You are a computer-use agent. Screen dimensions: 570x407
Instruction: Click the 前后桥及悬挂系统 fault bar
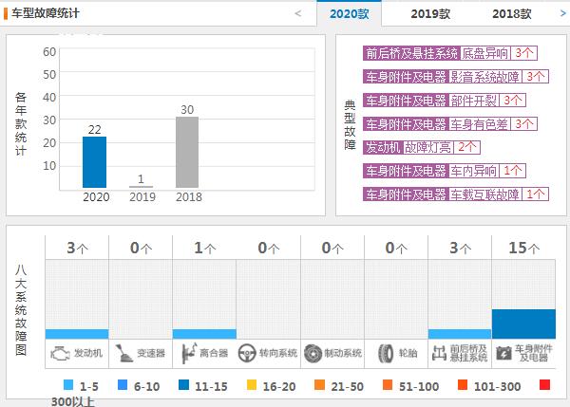(460, 334)
